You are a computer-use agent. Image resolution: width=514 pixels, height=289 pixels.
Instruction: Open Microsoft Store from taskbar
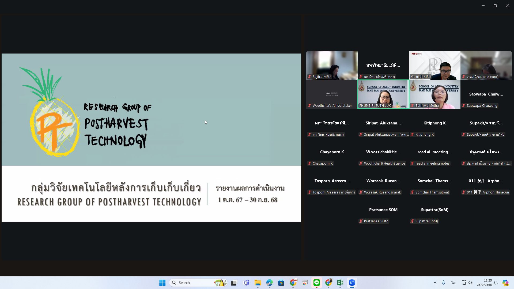tap(281, 283)
